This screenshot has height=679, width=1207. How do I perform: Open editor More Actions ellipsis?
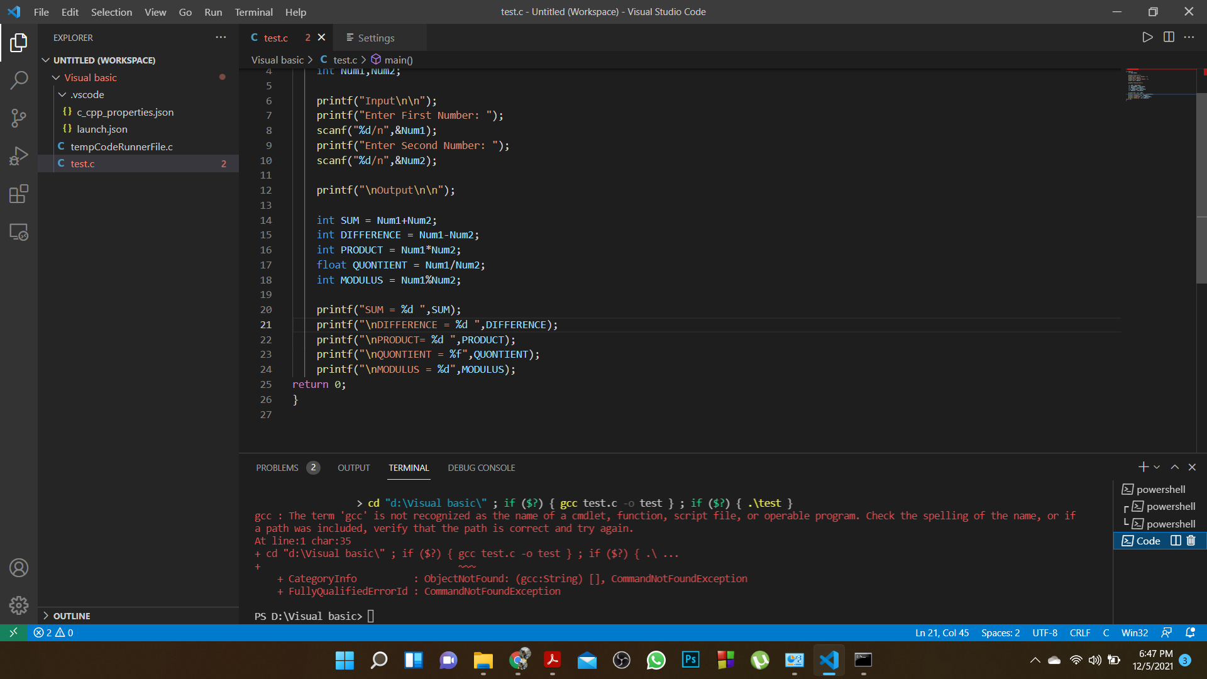1189,37
